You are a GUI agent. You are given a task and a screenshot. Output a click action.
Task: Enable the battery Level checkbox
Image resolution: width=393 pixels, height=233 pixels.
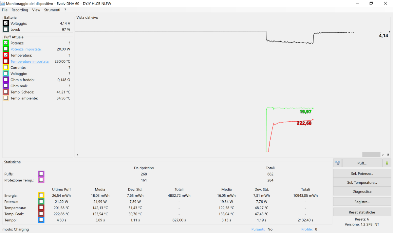pos(6,29)
